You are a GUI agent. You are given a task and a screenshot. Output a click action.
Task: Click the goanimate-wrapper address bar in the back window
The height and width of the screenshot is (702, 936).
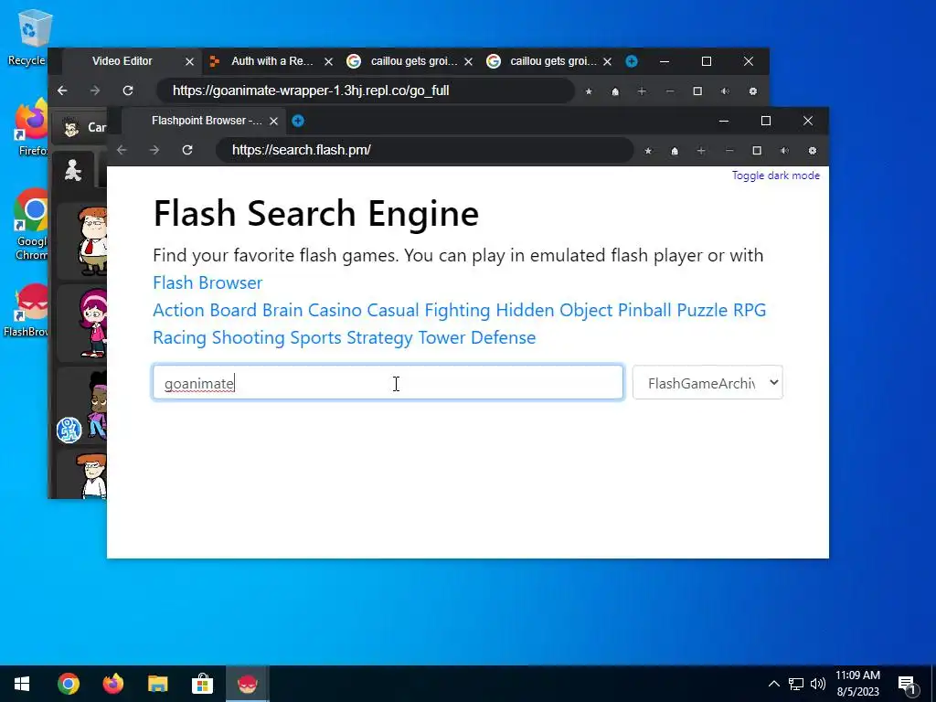click(365, 90)
